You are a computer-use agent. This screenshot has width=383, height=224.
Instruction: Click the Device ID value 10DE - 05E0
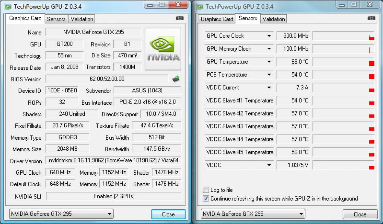coord(62,90)
